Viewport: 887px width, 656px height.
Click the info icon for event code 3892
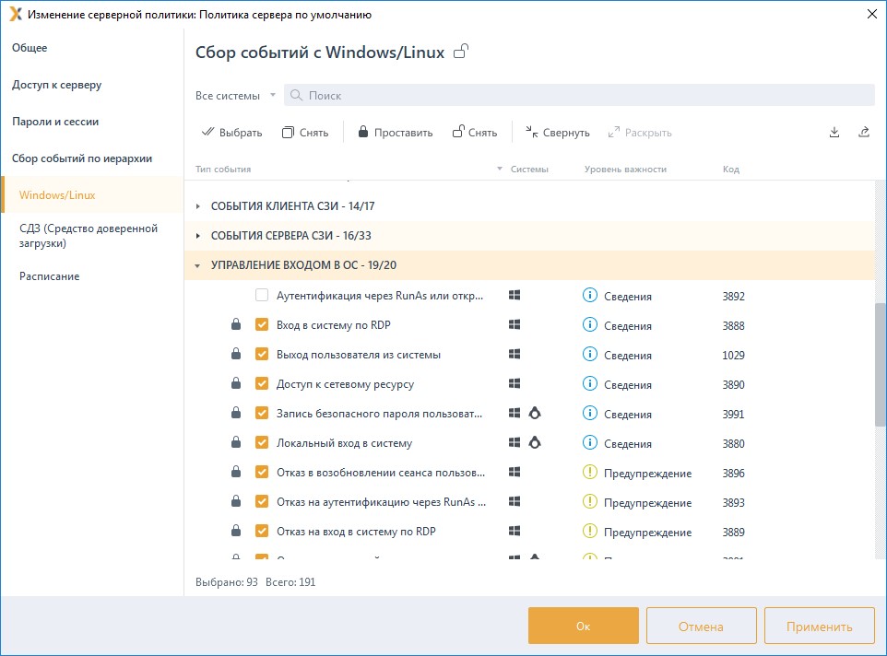[x=590, y=296]
